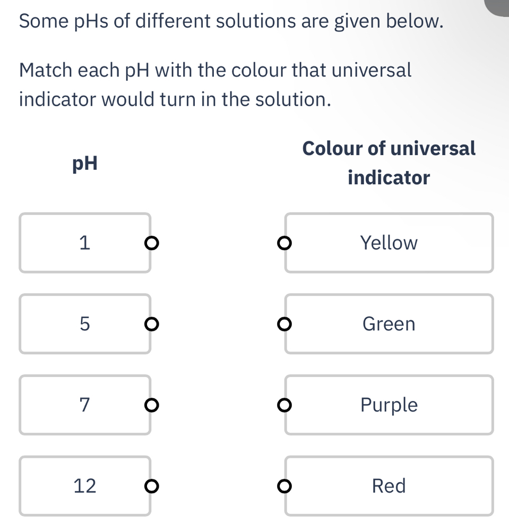Viewport: 509px width, 531px height.
Task: Select the Red colour answer box
Action: (x=389, y=485)
